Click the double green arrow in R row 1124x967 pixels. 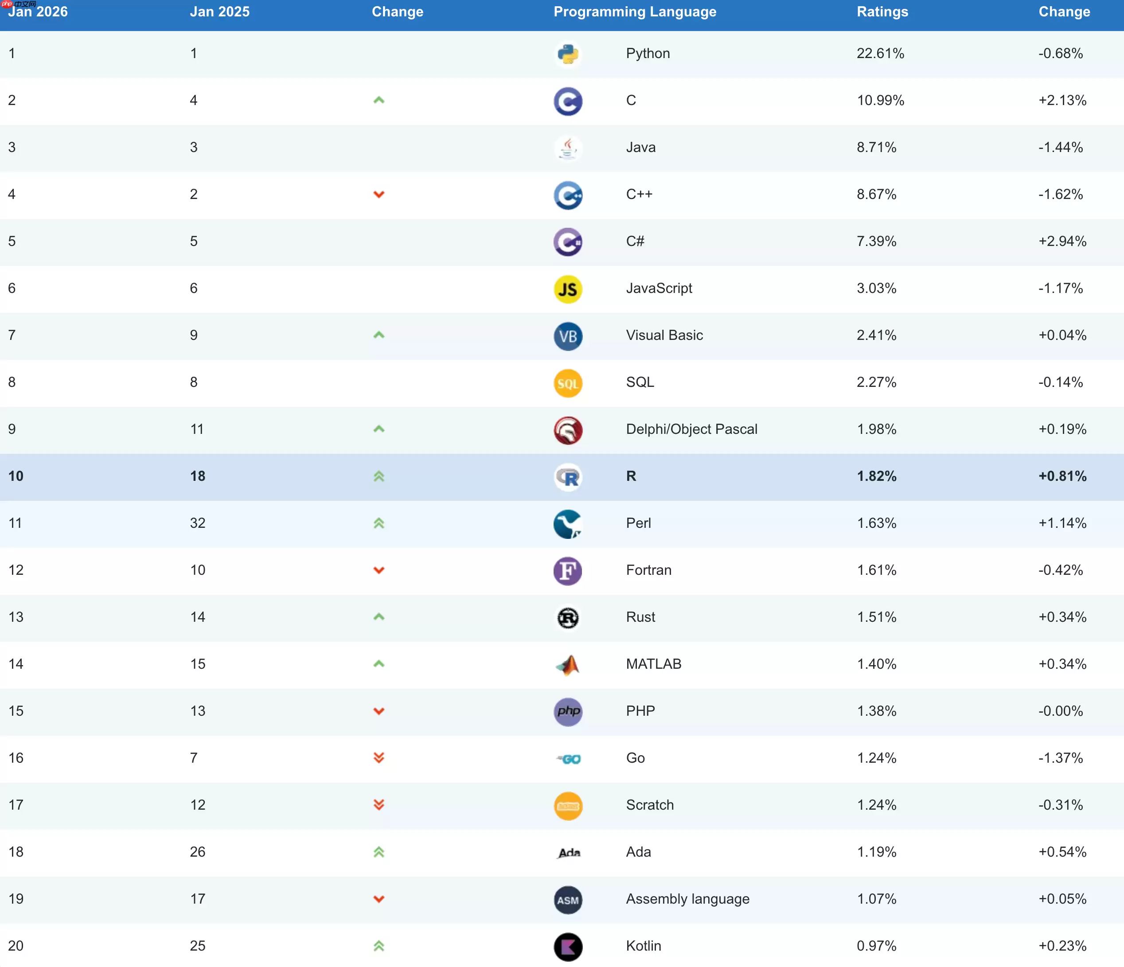(x=379, y=476)
